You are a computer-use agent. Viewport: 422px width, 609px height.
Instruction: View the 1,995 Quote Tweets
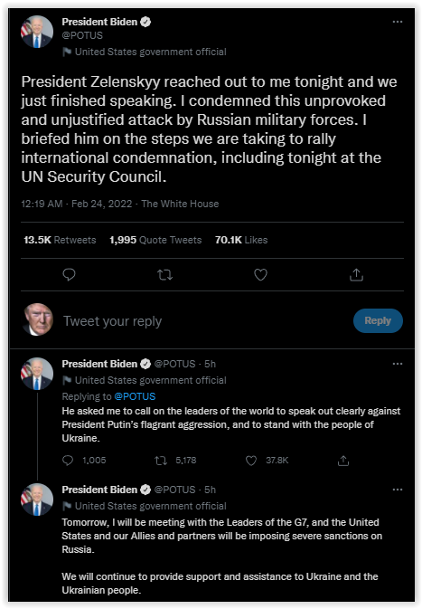(x=155, y=240)
